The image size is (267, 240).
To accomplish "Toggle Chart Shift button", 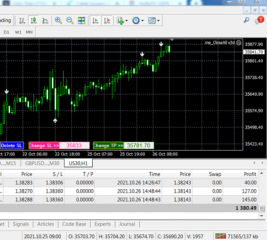I will pos(107,20).
